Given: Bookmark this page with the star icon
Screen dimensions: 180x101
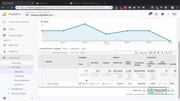Looking at the screenshot, I should pyautogui.click(x=110, y=8).
